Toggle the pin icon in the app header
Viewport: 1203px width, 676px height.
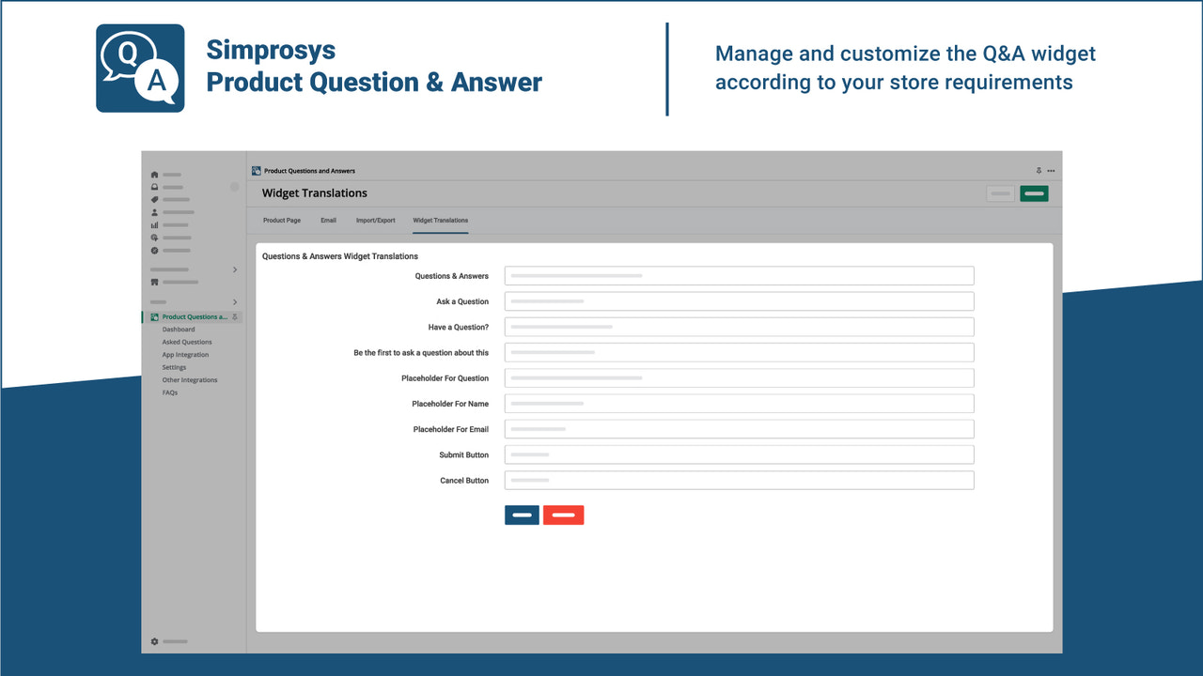point(1039,170)
